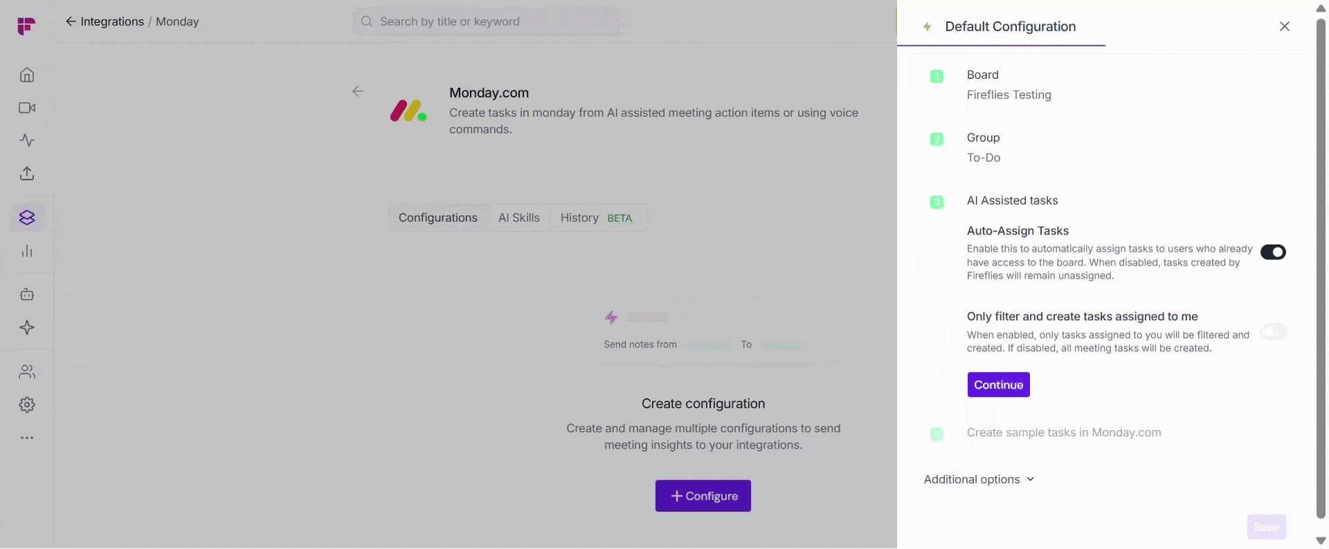This screenshot has width=1329, height=549.
Task: Open the bar chart analytics icon
Action: click(27, 251)
